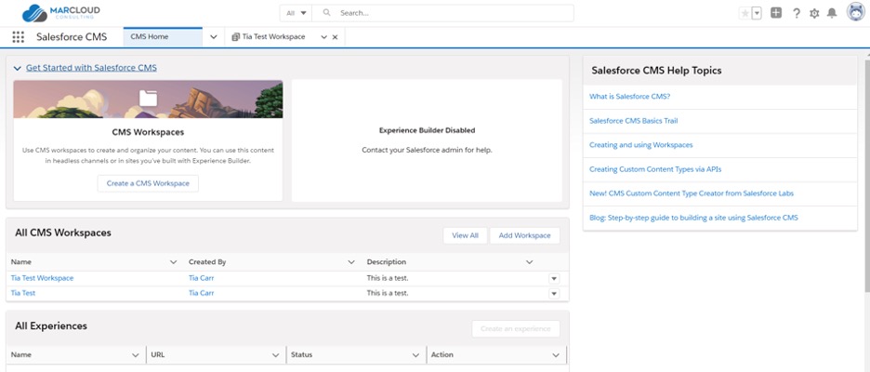This screenshot has width=870, height=372.
Task: Click the All CMS Workspaces heading
Action: (63, 232)
